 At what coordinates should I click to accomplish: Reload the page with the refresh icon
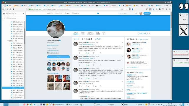(x=10, y=9)
